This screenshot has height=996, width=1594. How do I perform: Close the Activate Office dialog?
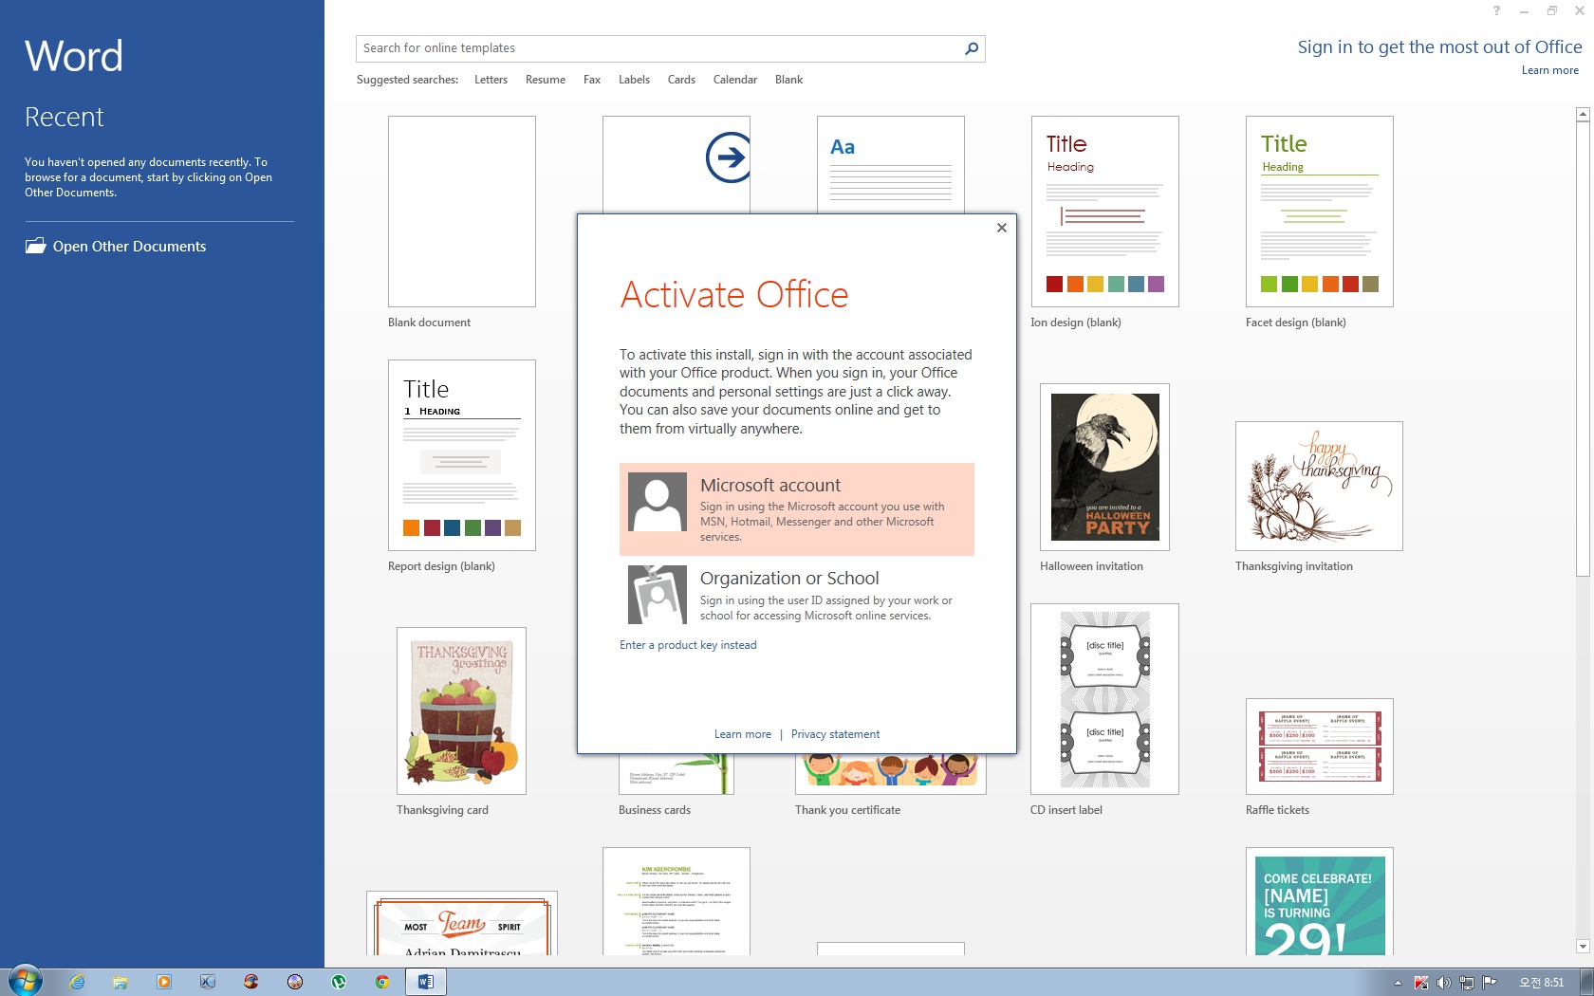[1002, 228]
